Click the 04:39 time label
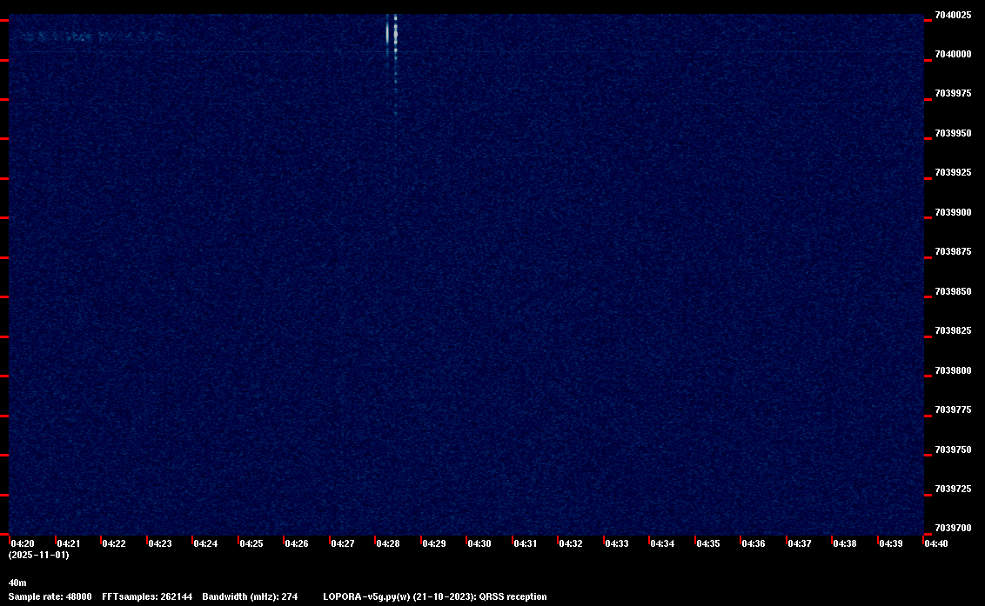The height and width of the screenshot is (606, 985). 891,543
